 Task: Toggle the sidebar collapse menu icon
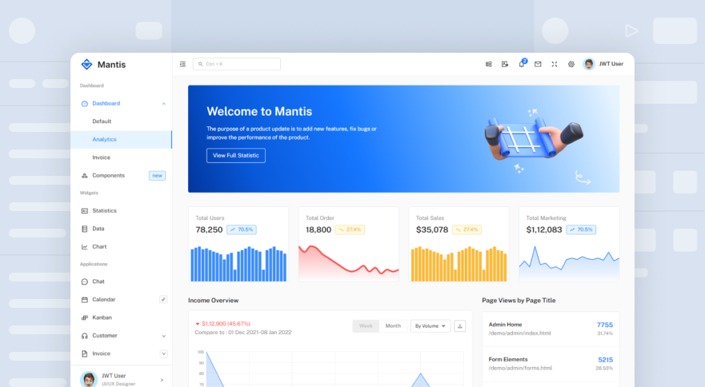pyautogui.click(x=182, y=64)
